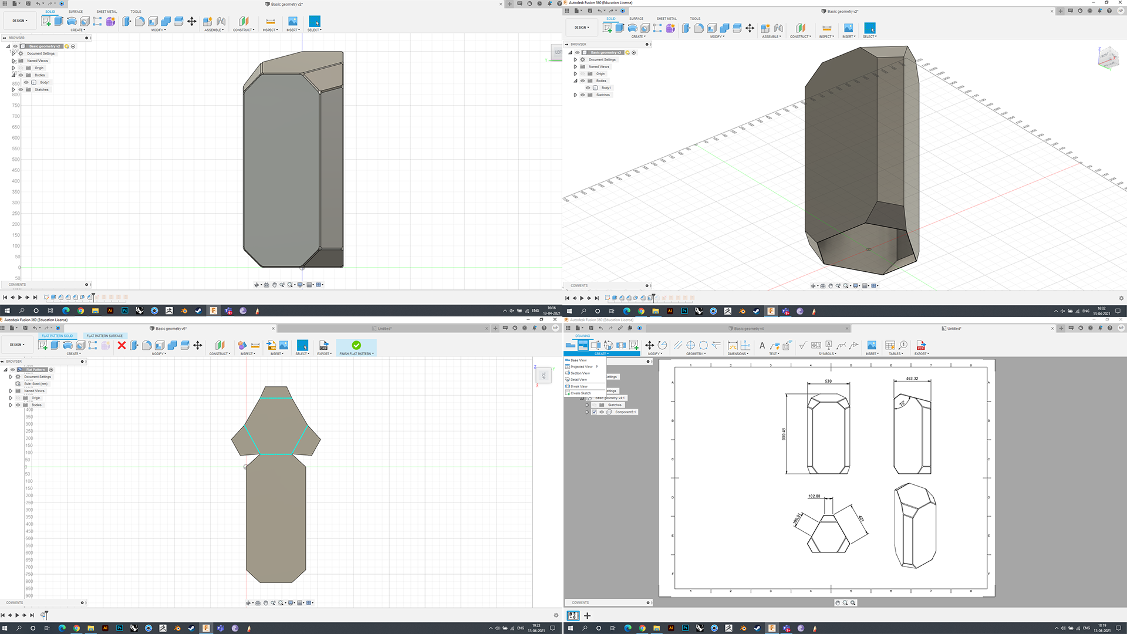Toggle the eye icon of Component3:1
Screen dimensions: 1127x634
[x=601, y=412]
